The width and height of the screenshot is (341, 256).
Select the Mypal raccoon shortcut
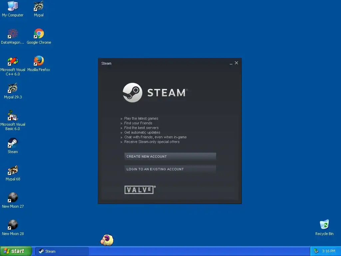[39, 9]
